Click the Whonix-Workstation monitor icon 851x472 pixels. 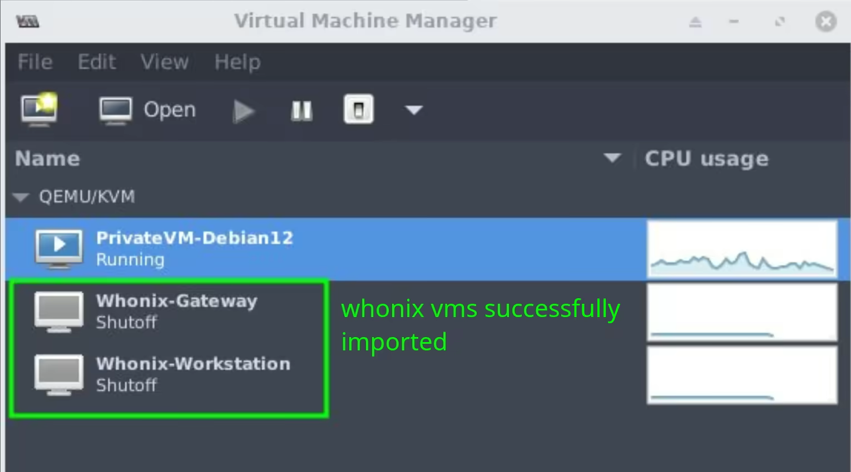(59, 374)
